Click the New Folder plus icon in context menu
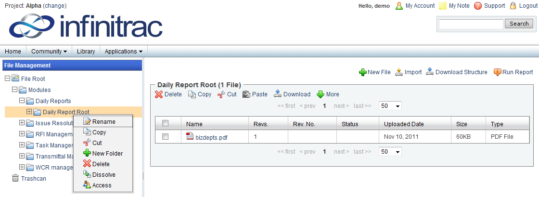539x197 pixels. [x=87, y=153]
